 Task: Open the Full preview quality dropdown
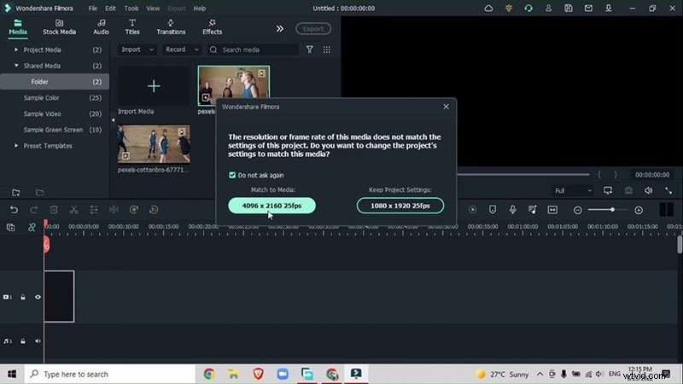point(572,190)
